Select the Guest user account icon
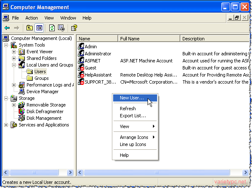 click(x=81, y=67)
